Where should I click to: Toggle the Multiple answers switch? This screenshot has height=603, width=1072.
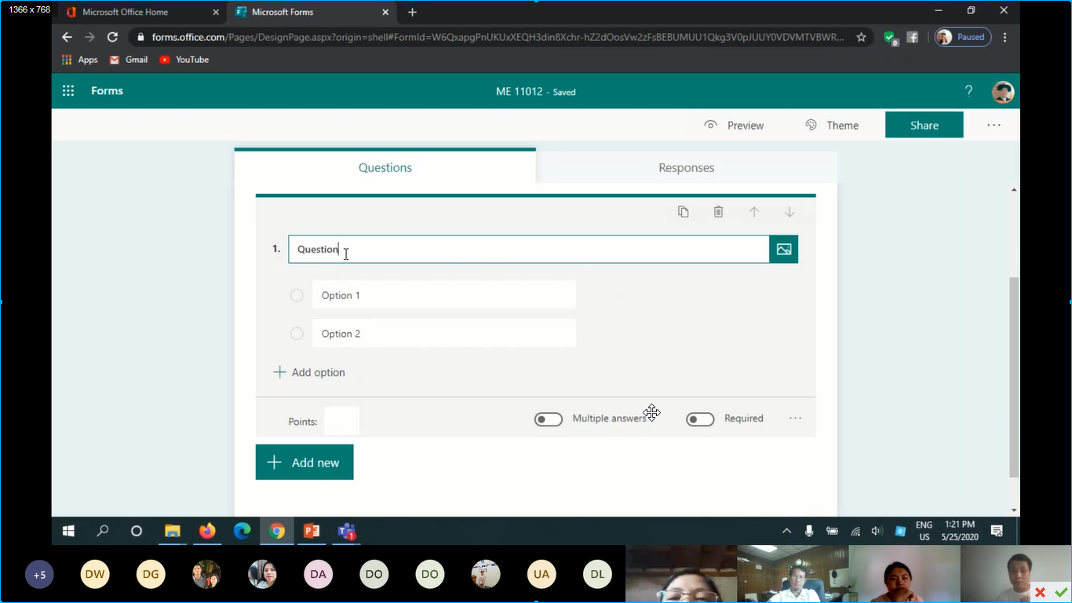coord(549,419)
